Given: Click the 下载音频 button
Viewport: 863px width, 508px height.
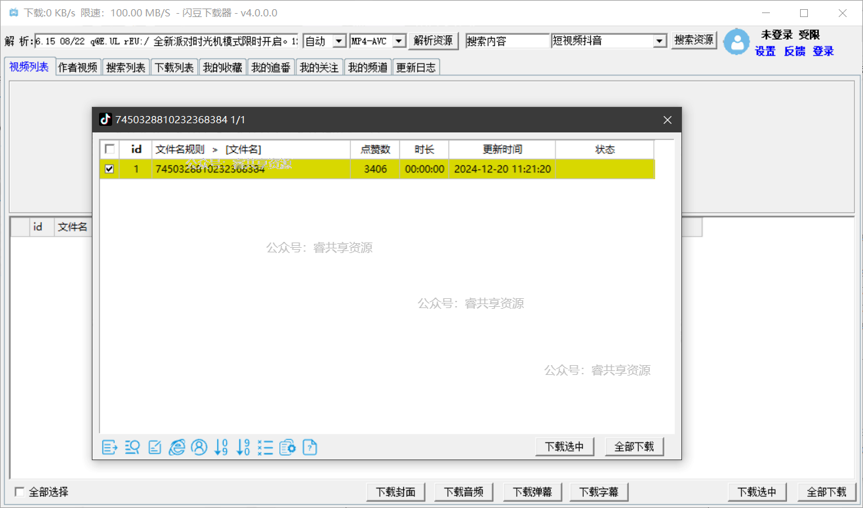Looking at the screenshot, I should [464, 492].
